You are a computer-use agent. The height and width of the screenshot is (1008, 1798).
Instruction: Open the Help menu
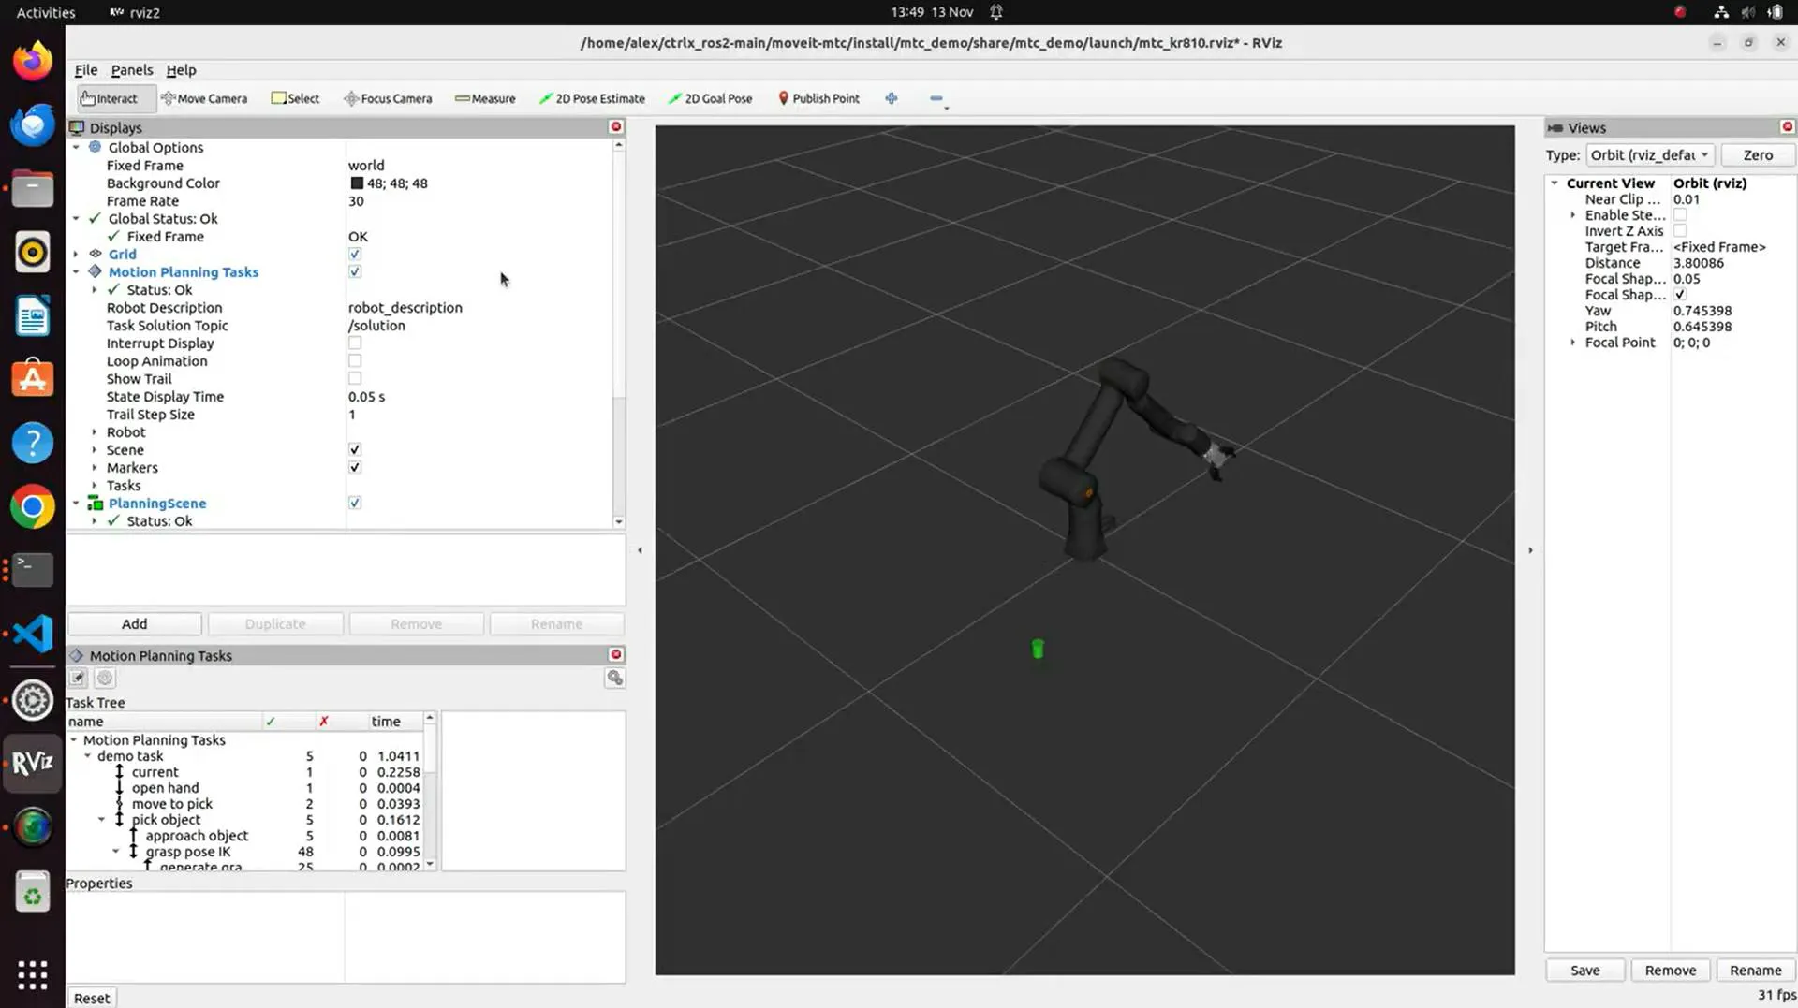point(181,70)
